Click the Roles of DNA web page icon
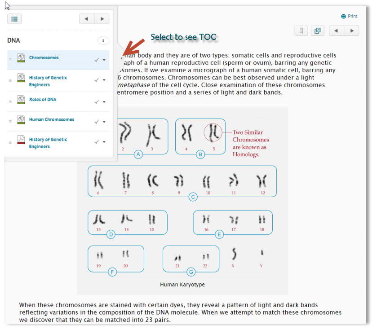 point(21,100)
